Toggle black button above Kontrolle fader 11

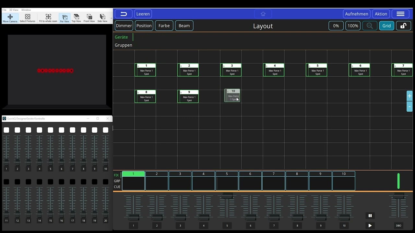(6, 182)
